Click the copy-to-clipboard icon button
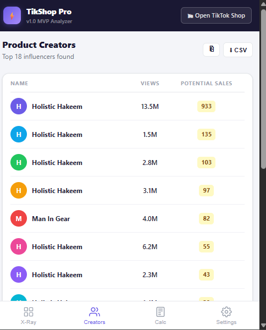The height and width of the screenshot is (330, 266). click(x=212, y=50)
